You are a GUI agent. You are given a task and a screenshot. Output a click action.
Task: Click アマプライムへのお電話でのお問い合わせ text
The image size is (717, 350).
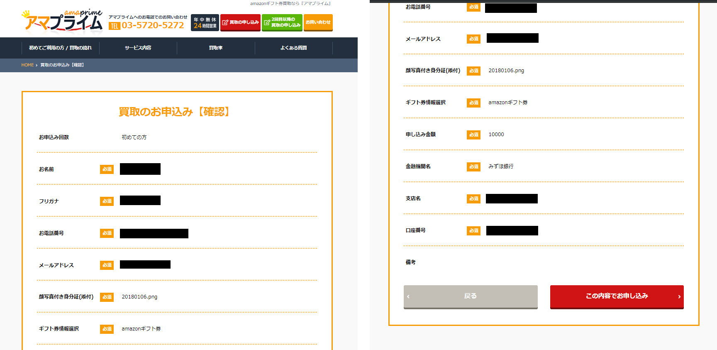pyautogui.click(x=148, y=17)
